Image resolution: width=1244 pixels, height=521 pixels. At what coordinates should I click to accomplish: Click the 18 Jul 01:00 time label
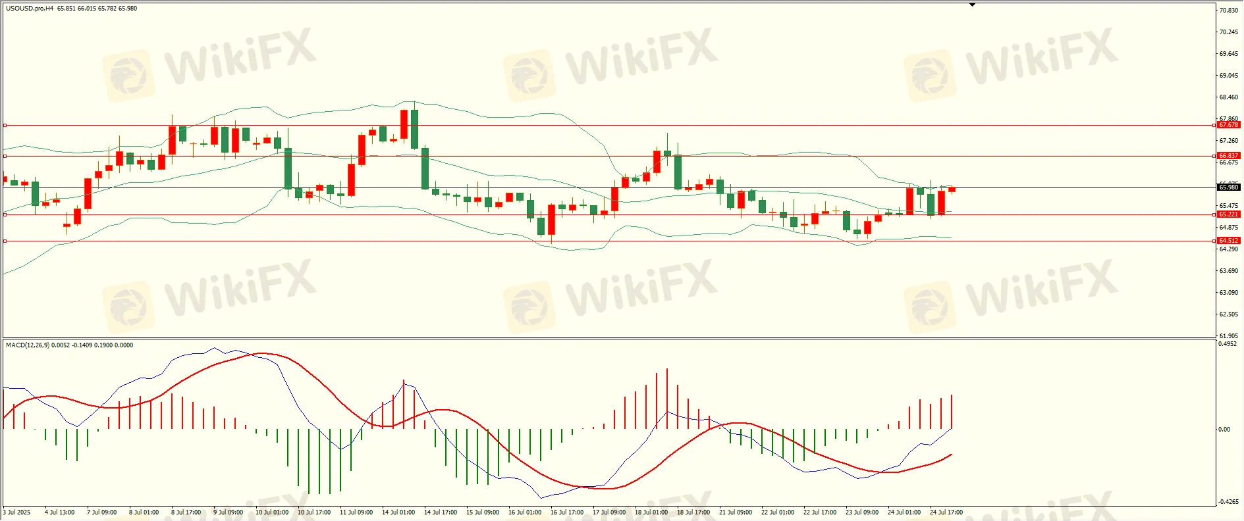[x=651, y=512]
